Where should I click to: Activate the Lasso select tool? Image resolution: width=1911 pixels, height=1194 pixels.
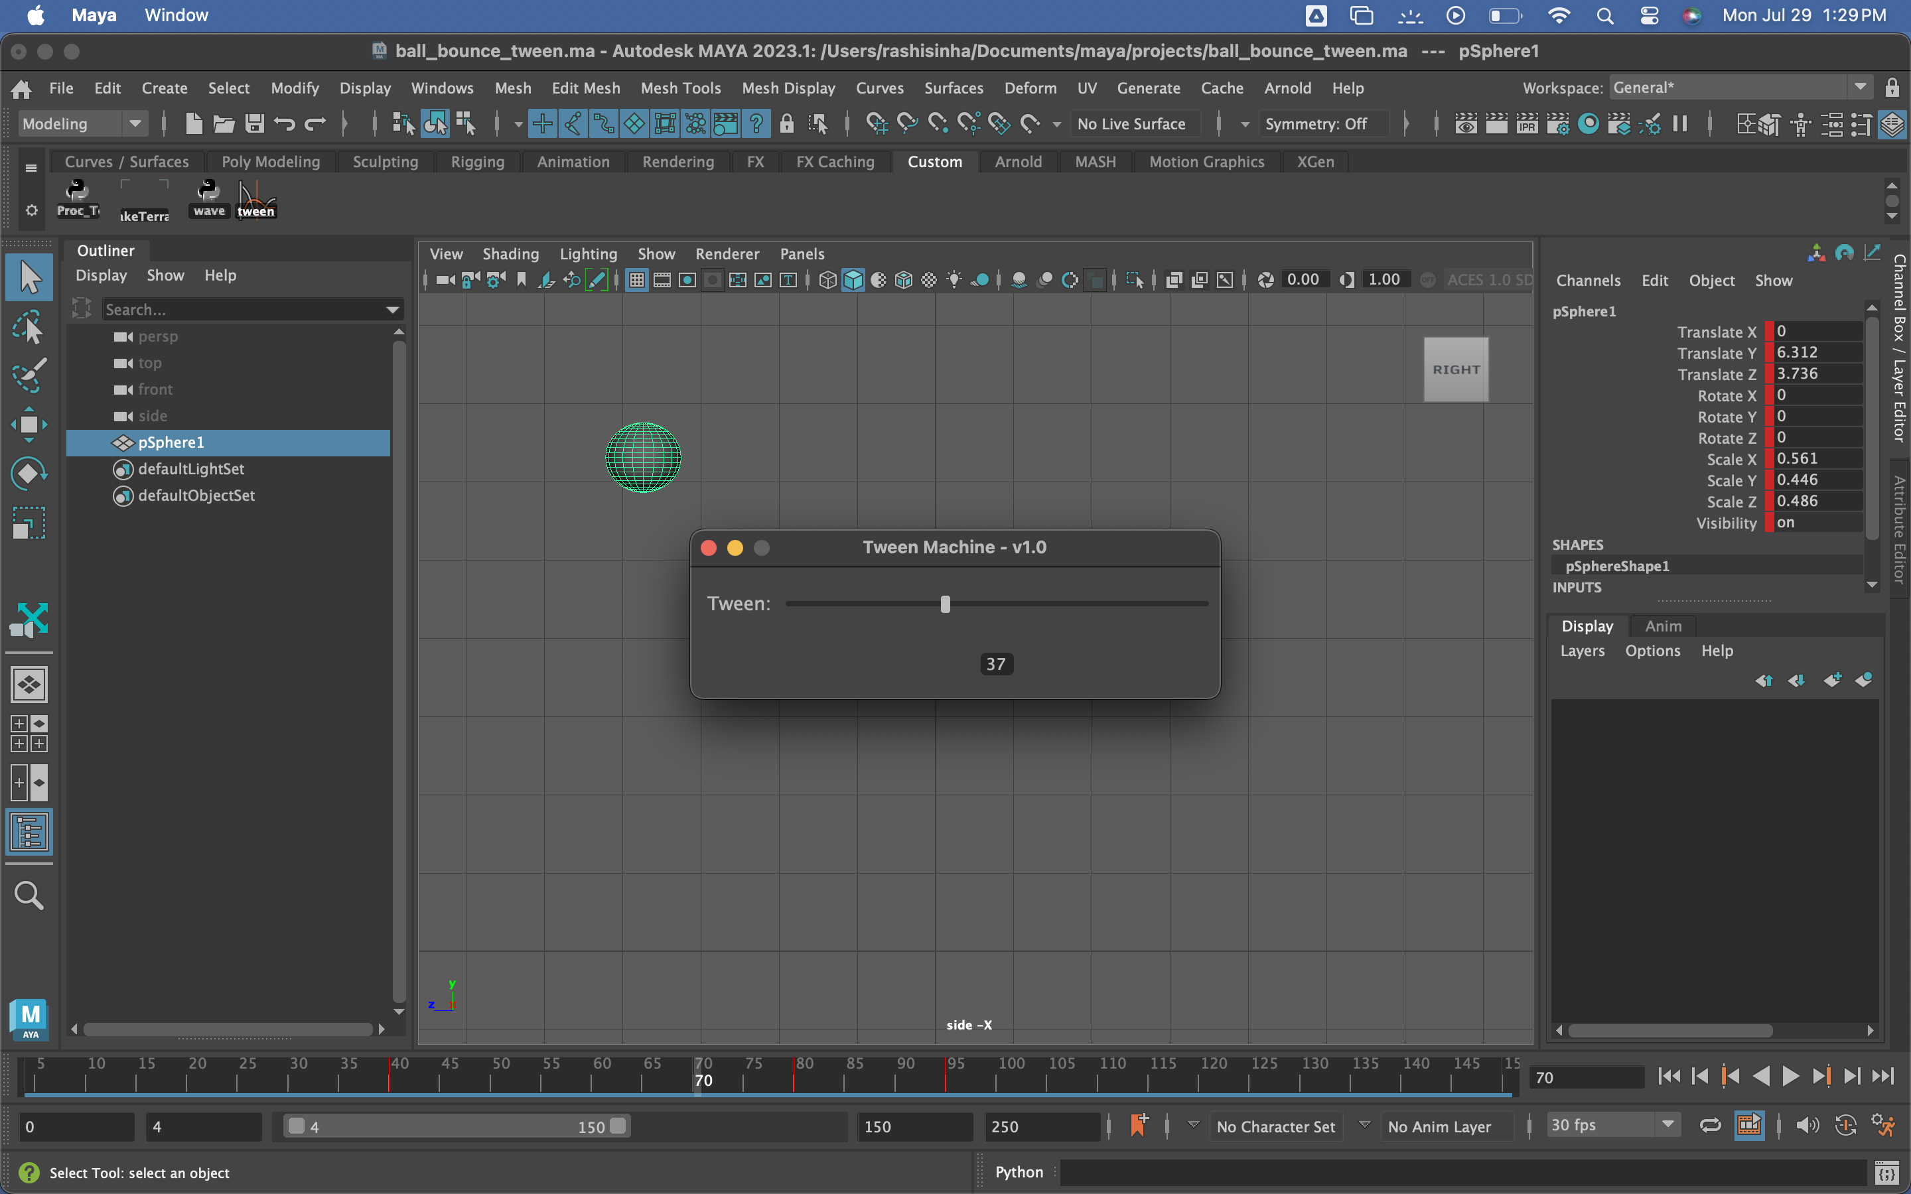coord(29,326)
